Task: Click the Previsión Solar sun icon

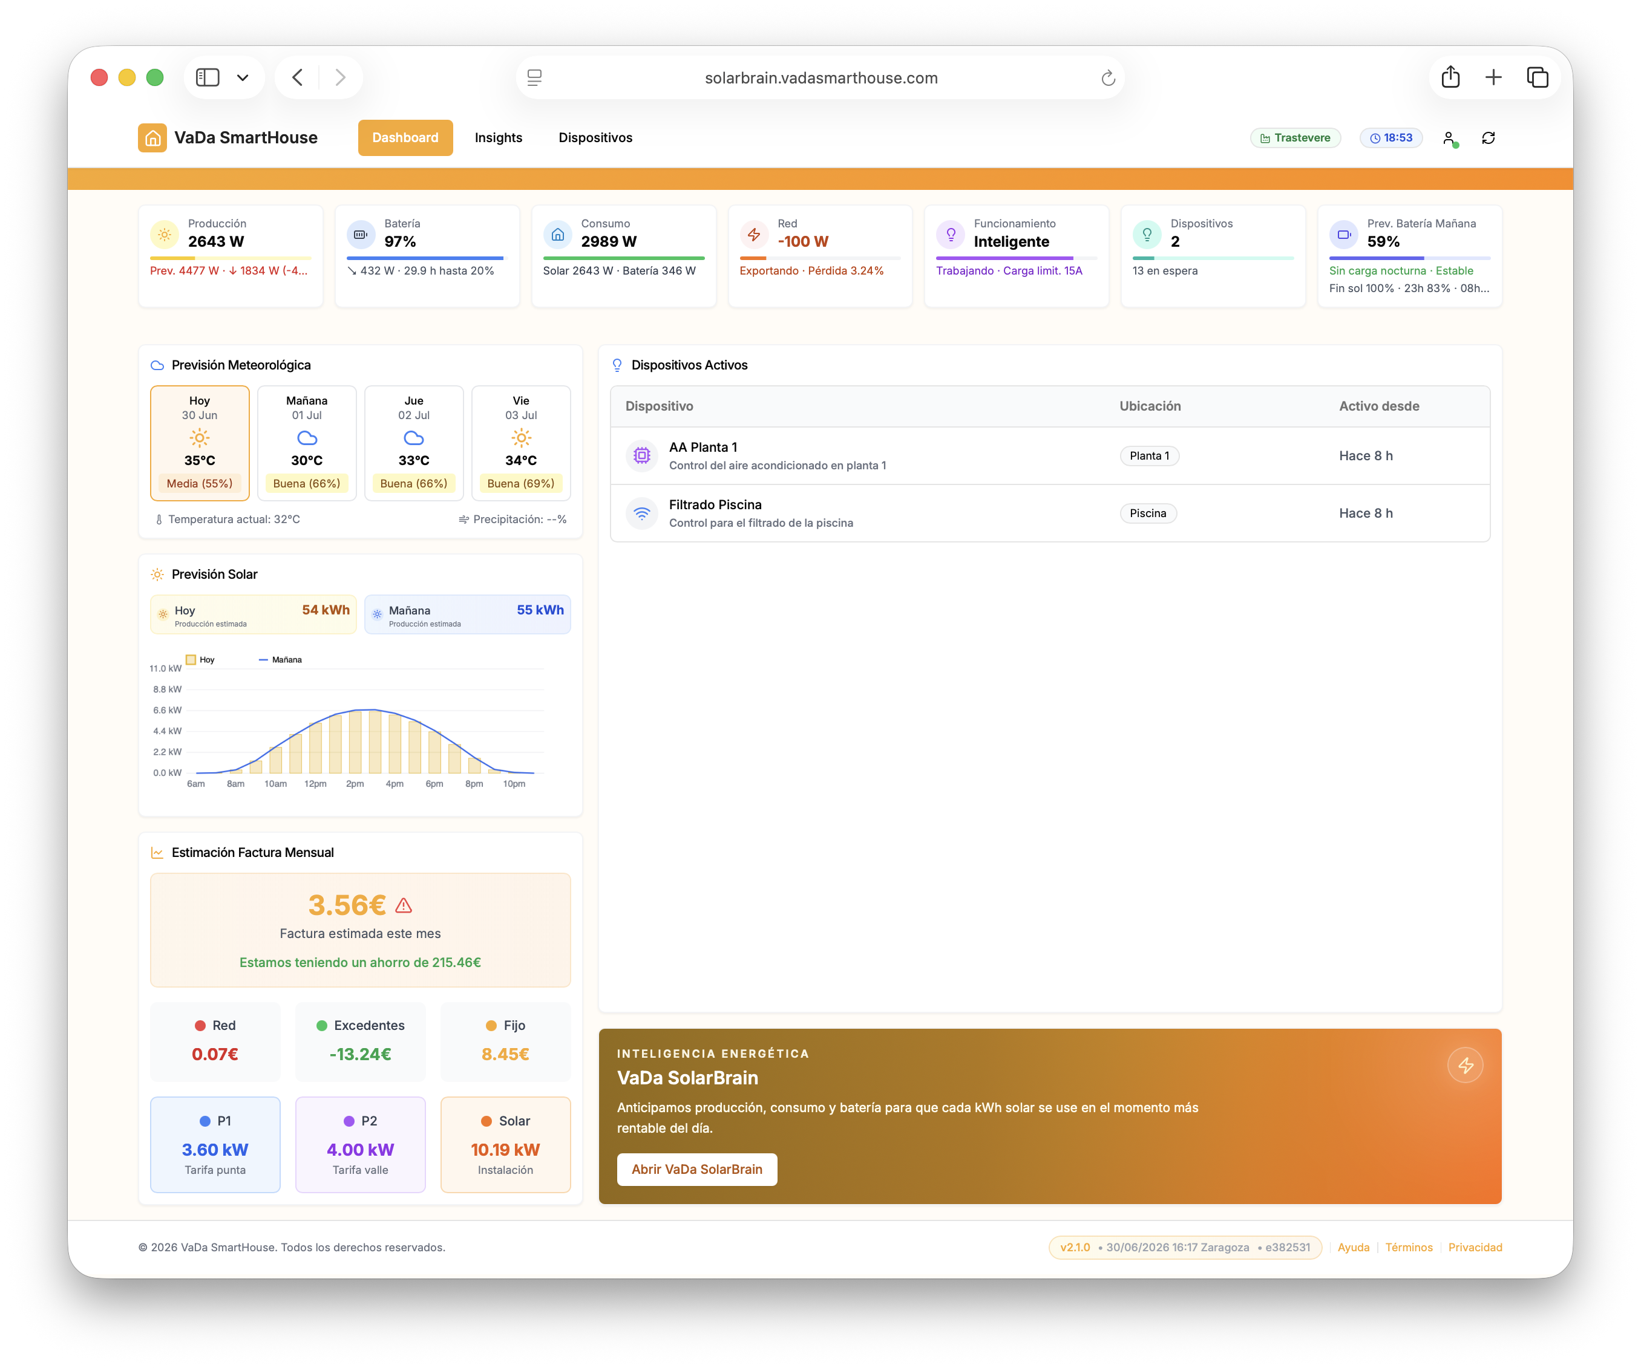Action: pos(157,574)
